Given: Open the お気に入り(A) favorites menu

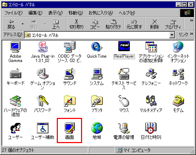Looking at the screenshot, I should pyautogui.click(x=101, y=13).
